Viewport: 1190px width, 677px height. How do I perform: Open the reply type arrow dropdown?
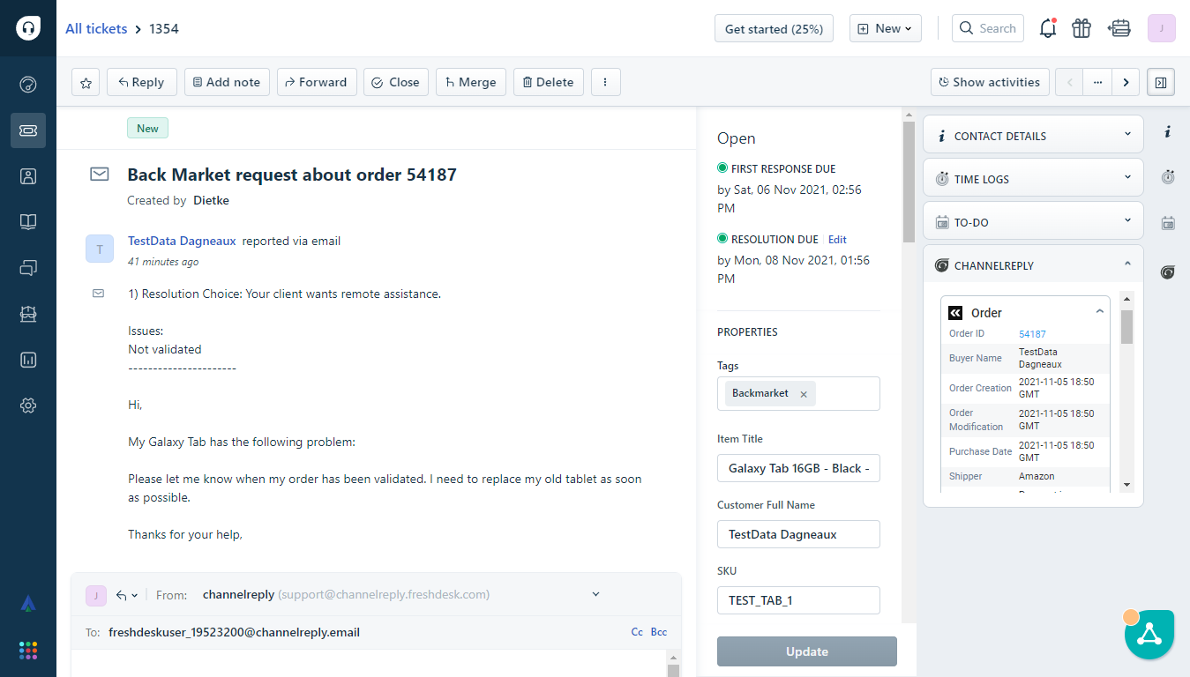pos(127,595)
